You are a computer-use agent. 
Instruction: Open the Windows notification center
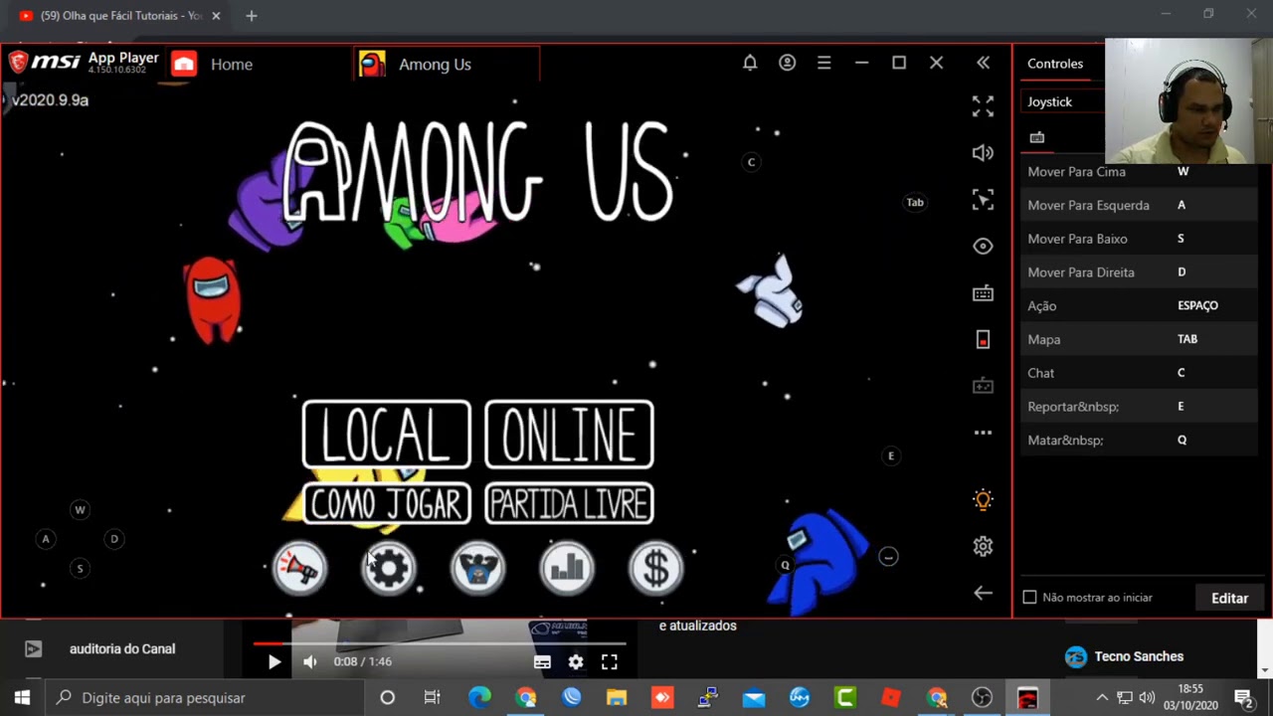[1243, 698]
